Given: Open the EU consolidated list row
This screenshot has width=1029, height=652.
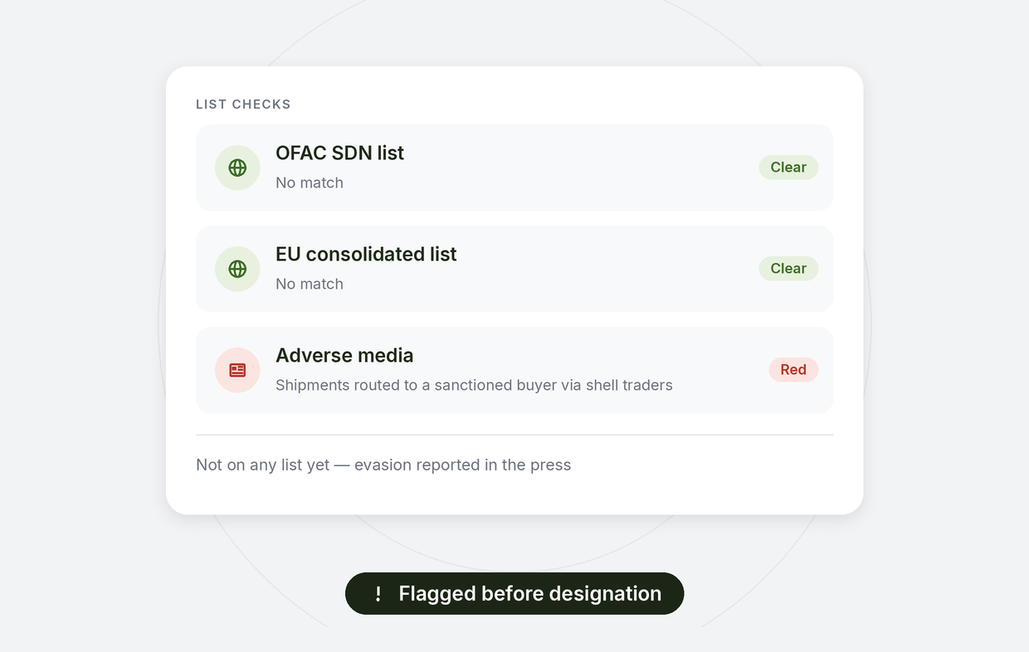Looking at the screenshot, I should [x=514, y=269].
